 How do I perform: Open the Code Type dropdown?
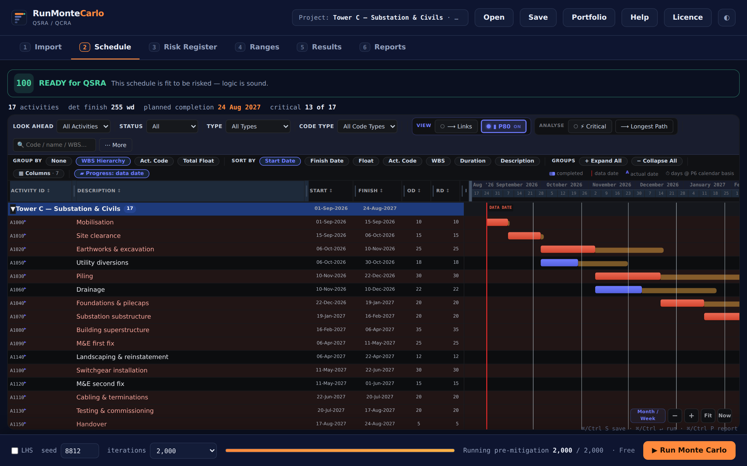(367, 126)
